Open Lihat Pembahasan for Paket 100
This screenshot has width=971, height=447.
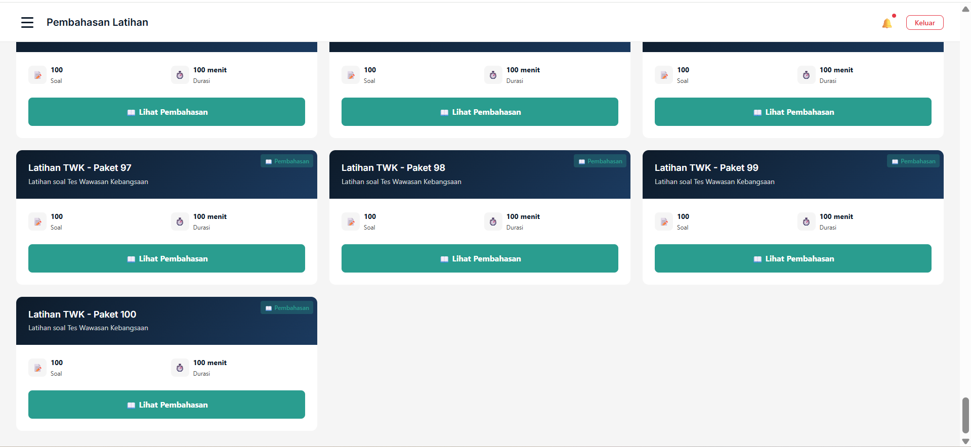(166, 405)
